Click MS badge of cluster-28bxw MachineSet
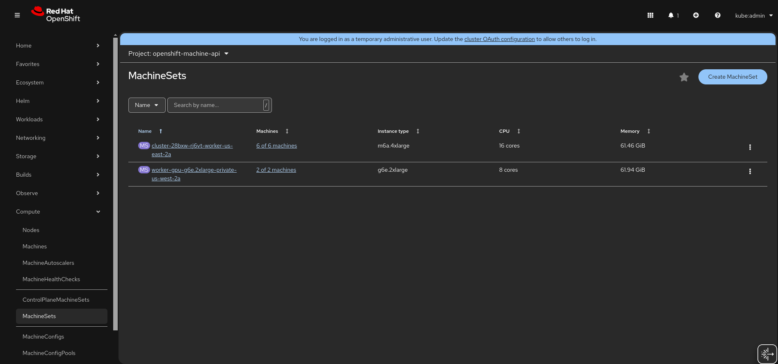 [144, 146]
